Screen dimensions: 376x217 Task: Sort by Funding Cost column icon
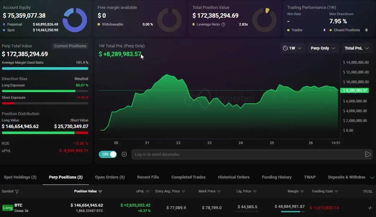click(x=336, y=191)
